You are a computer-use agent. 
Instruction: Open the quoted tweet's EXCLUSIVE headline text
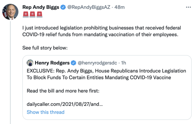(x=106, y=74)
